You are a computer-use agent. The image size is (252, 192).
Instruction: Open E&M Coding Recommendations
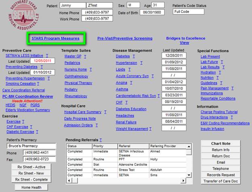(x=225, y=123)
